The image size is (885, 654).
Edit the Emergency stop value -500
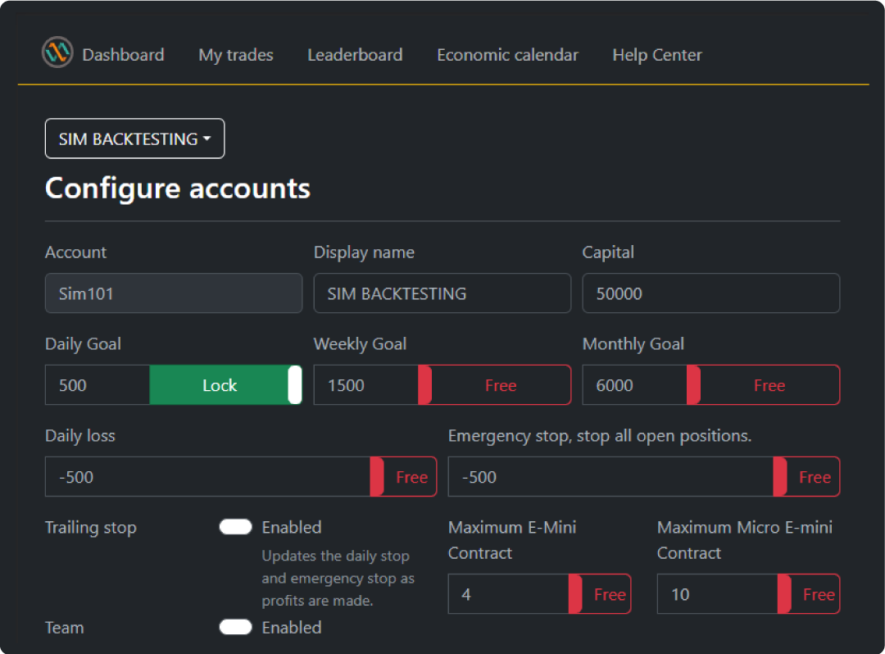(x=610, y=477)
